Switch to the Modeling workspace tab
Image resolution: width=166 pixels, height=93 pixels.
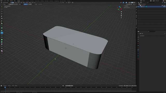coord(23,1)
